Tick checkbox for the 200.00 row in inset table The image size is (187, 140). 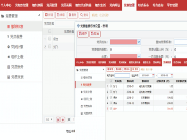(x=111, y=103)
